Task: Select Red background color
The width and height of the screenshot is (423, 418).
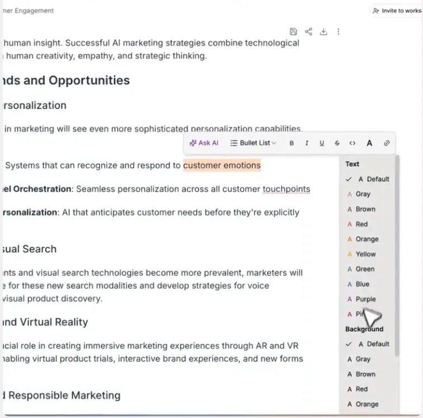Action: (x=368, y=389)
